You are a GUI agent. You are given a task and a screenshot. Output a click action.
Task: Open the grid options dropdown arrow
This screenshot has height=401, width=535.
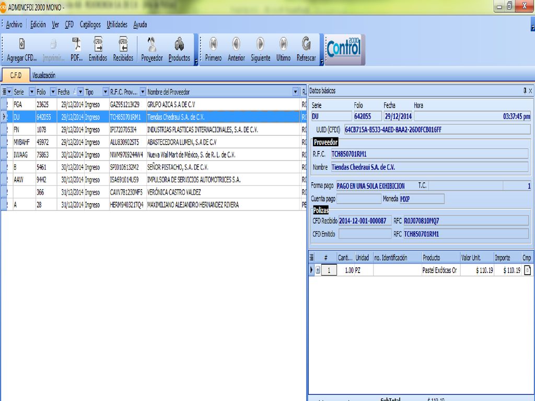pyautogui.click(x=9, y=92)
